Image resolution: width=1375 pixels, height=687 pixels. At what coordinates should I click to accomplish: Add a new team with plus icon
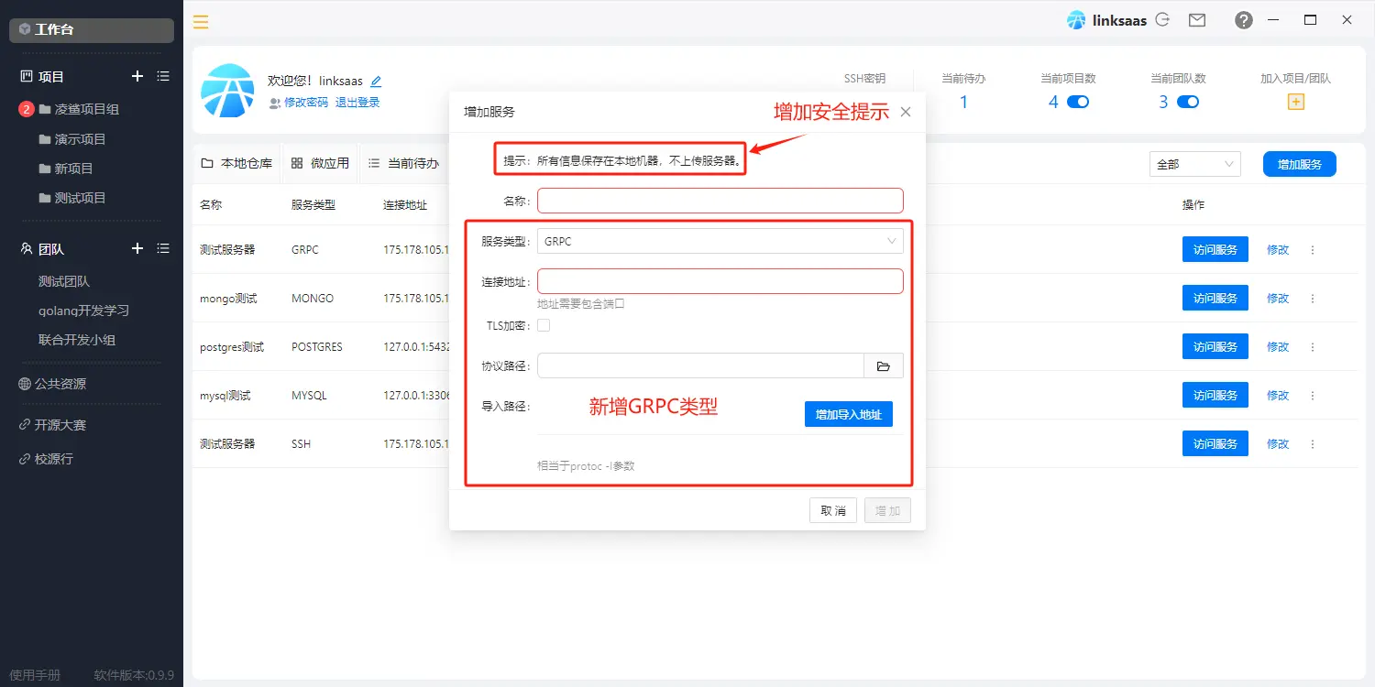pos(137,248)
